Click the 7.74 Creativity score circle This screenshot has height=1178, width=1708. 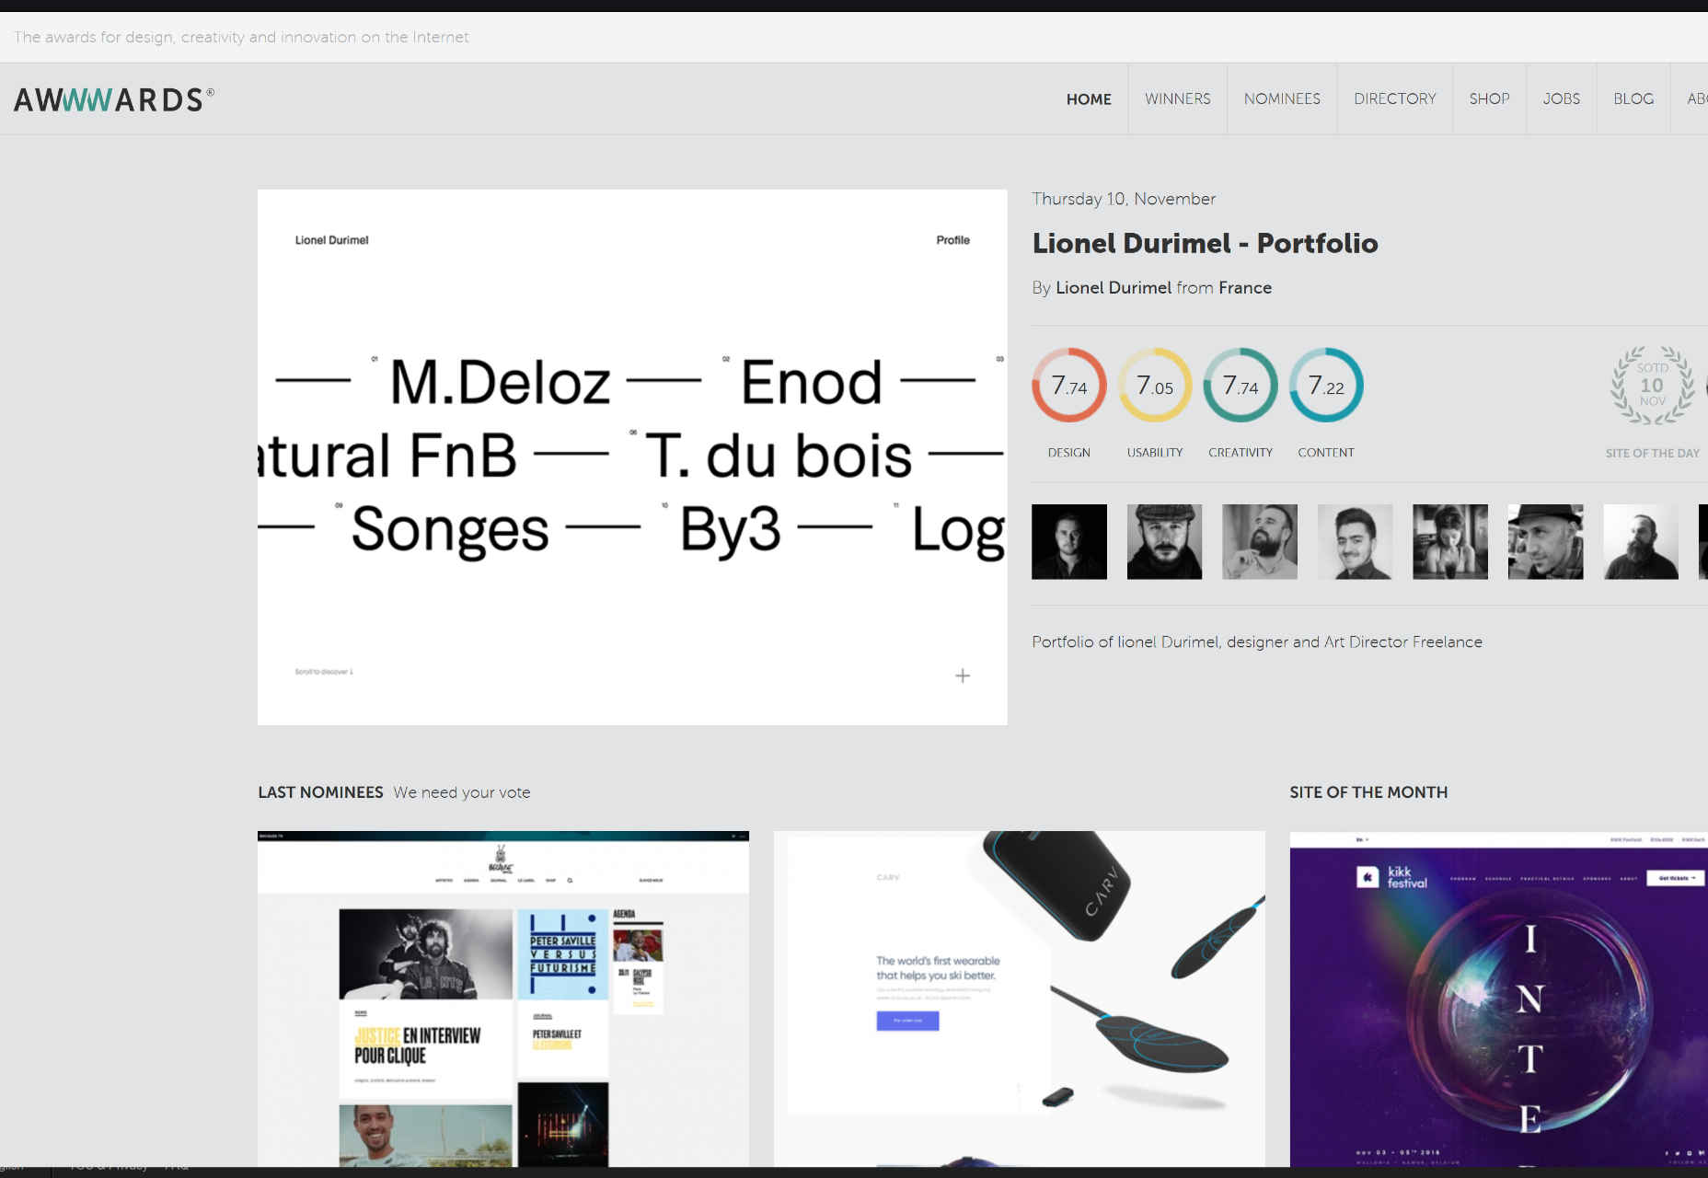click(x=1241, y=385)
